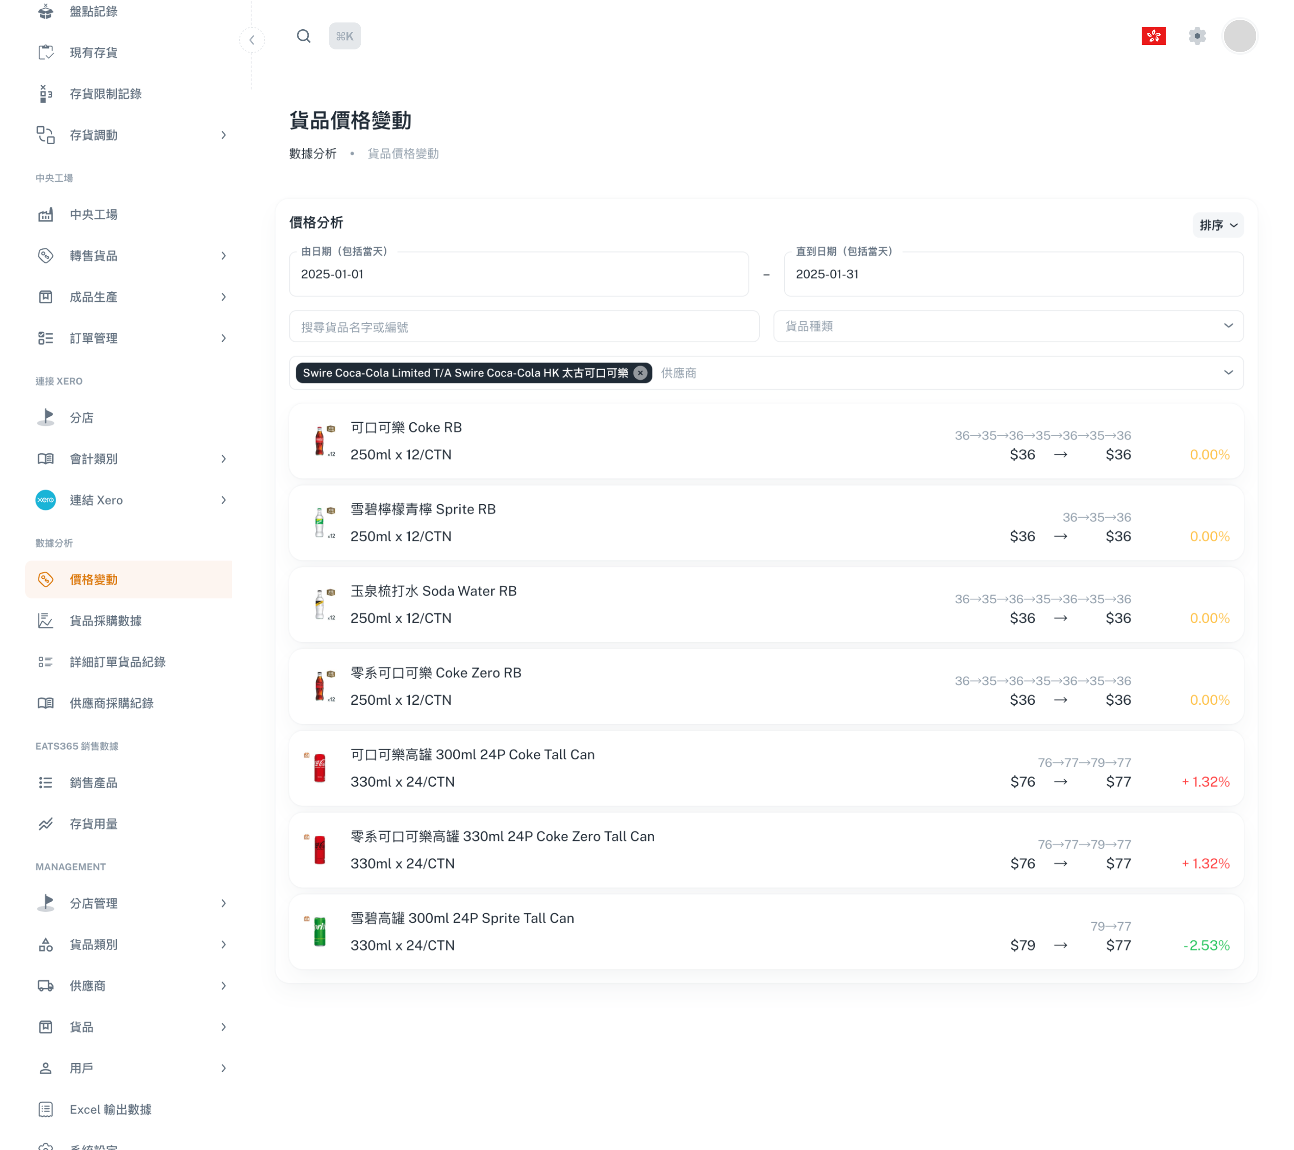Image resolution: width=1294 pixels, height=1150 pixels.
Task: Click the 數據分析 breadcrumb link
Action: [313, 154]
